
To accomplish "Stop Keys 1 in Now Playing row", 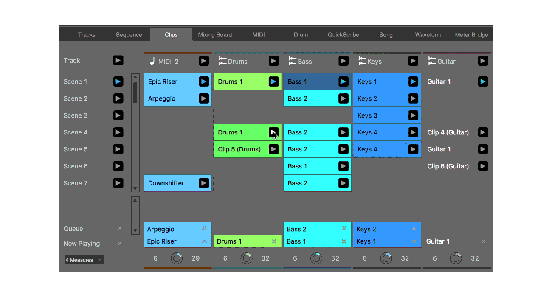I will coord(414,241).
